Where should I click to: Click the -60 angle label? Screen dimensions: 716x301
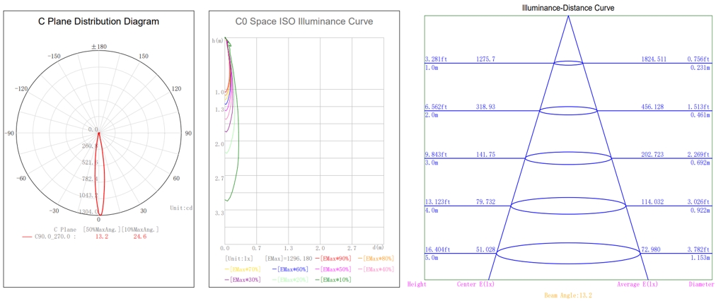pos(21,178)
